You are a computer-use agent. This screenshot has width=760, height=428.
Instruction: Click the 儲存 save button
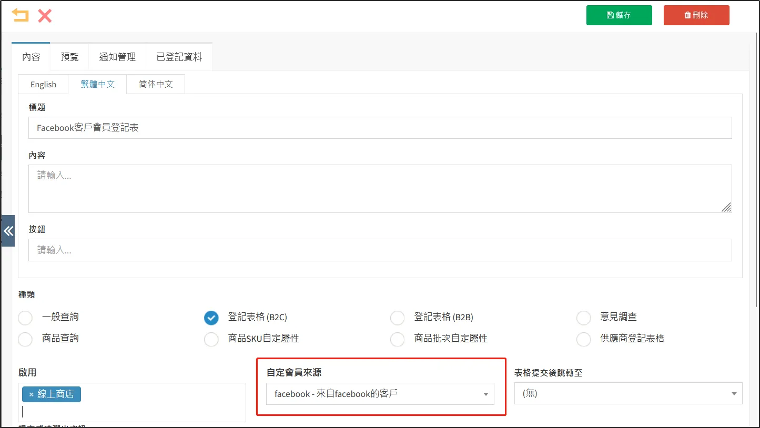click(x=619, y=15)
